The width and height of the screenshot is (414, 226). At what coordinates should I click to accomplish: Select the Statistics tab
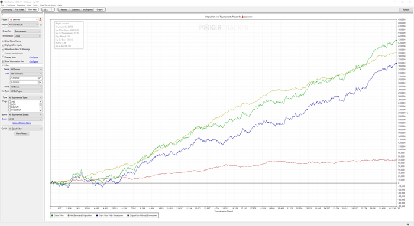tap(76, 9)
